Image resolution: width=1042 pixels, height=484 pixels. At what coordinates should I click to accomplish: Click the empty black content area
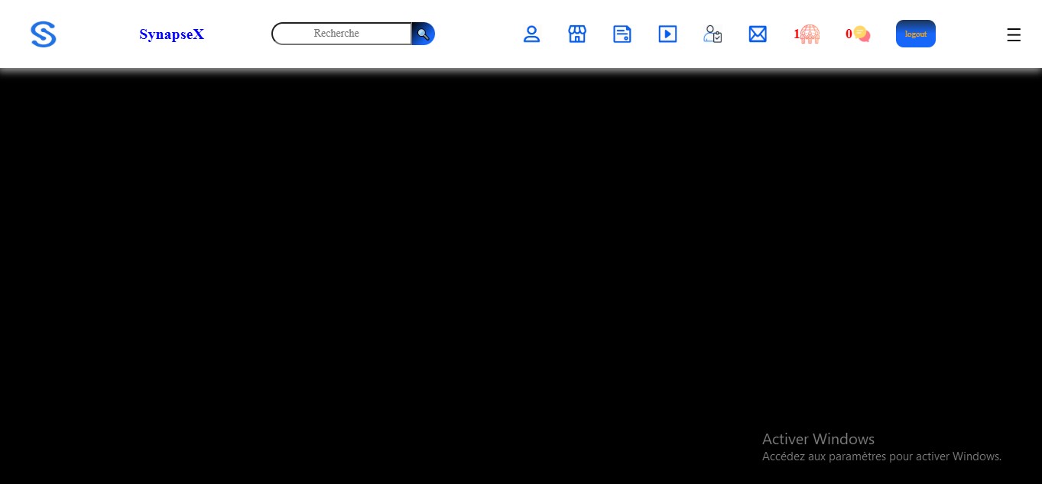click(382, 268)
